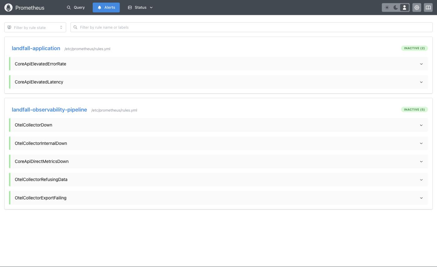Click rules.yml path beside landfall-observability-pipeline
Viewport: 437px width, 267px height.
(x=114, y=110)
